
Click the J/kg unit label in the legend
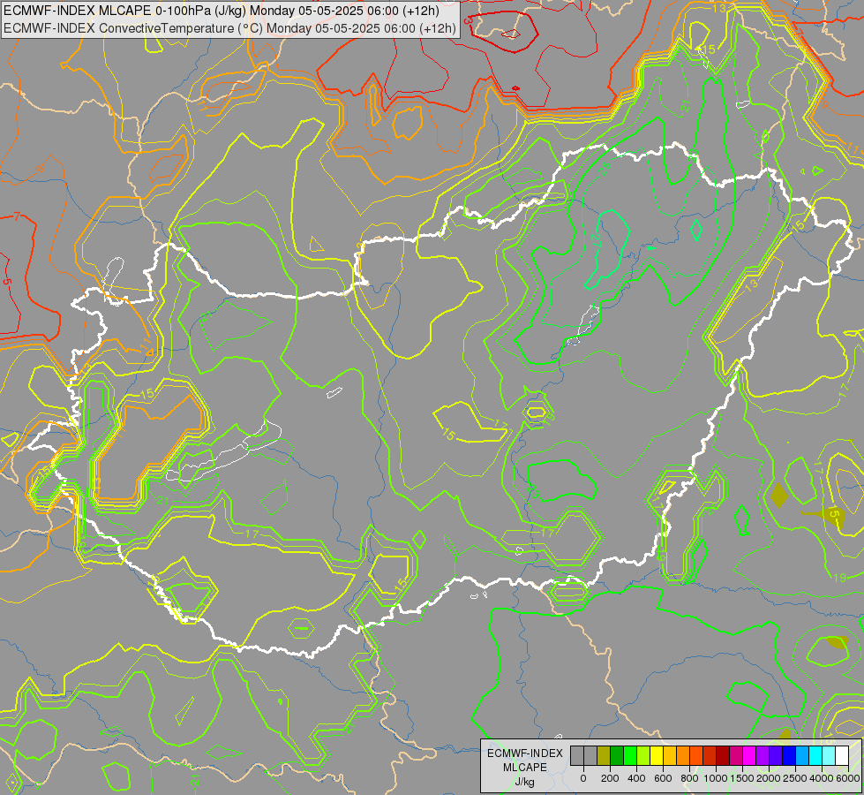(x=525, y=783)
